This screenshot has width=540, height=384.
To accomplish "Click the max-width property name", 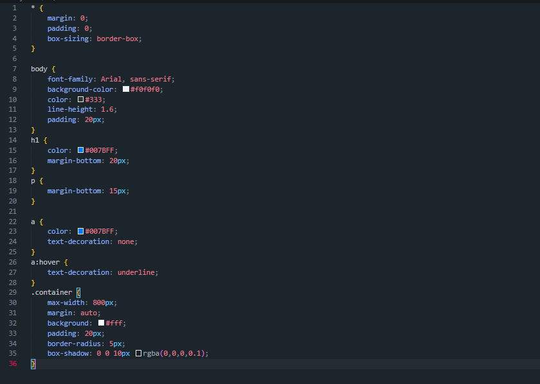I will click(64, 302).
